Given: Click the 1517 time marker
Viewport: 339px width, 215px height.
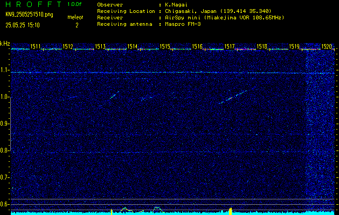Looking at the screenshot, I should coord(230,46).
